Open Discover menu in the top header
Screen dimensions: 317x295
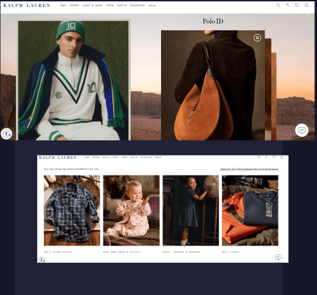point(137,5)
